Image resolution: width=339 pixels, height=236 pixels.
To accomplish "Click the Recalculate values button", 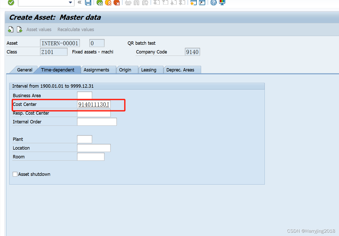I will (76, 30).
